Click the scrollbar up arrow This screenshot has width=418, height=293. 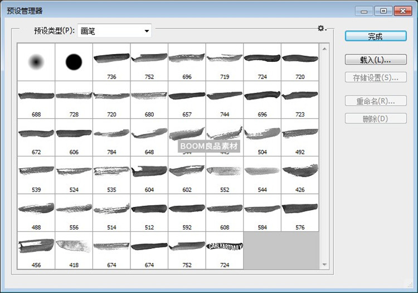tap(324, 48)
